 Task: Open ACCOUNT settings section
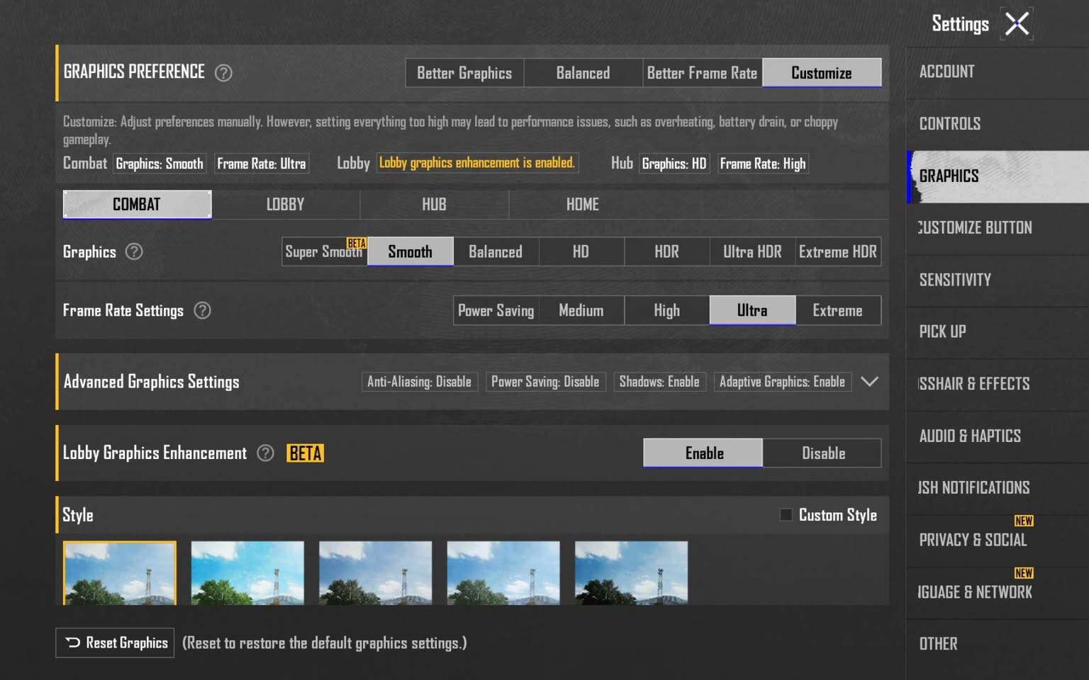coord(998,72)
